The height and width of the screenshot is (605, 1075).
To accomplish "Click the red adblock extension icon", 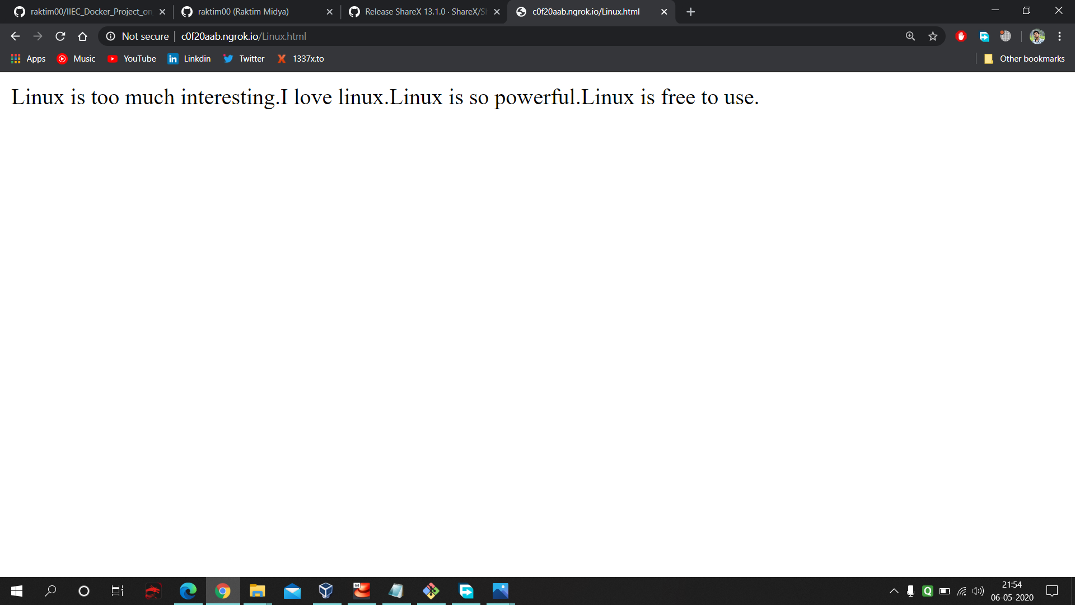I will (x=961, y=36).
